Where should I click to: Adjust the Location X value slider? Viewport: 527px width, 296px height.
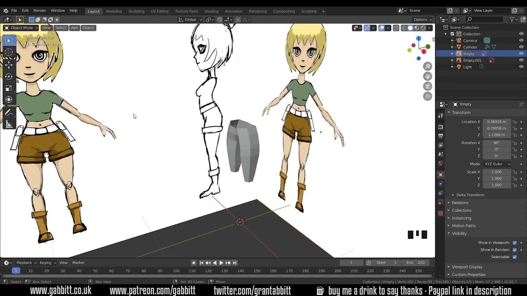(496, 122)
